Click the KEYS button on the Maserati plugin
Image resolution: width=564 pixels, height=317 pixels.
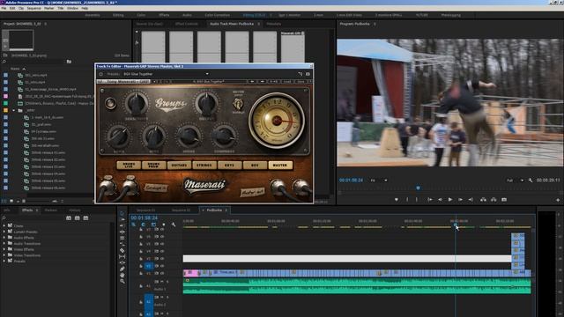point(229,166)
